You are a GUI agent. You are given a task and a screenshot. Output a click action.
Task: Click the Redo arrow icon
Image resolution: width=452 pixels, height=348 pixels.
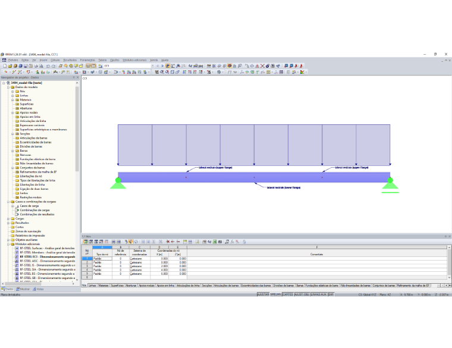pyautogui.click(x=54, y=66)
